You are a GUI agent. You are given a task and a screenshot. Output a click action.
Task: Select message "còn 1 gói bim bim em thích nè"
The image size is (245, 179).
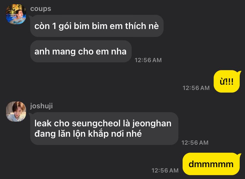click(x=97, y=26)
